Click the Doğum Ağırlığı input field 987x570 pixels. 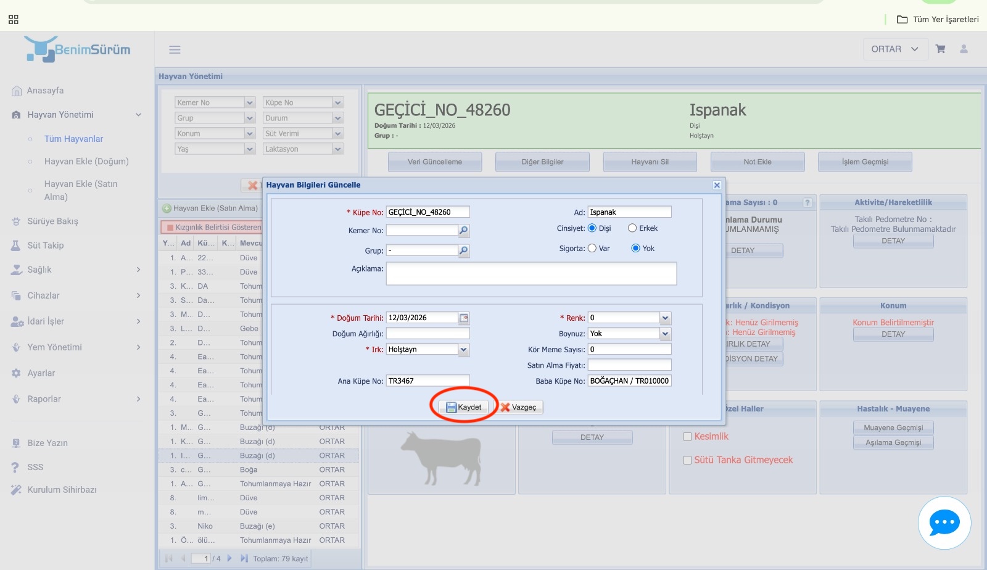pos(428,334)
